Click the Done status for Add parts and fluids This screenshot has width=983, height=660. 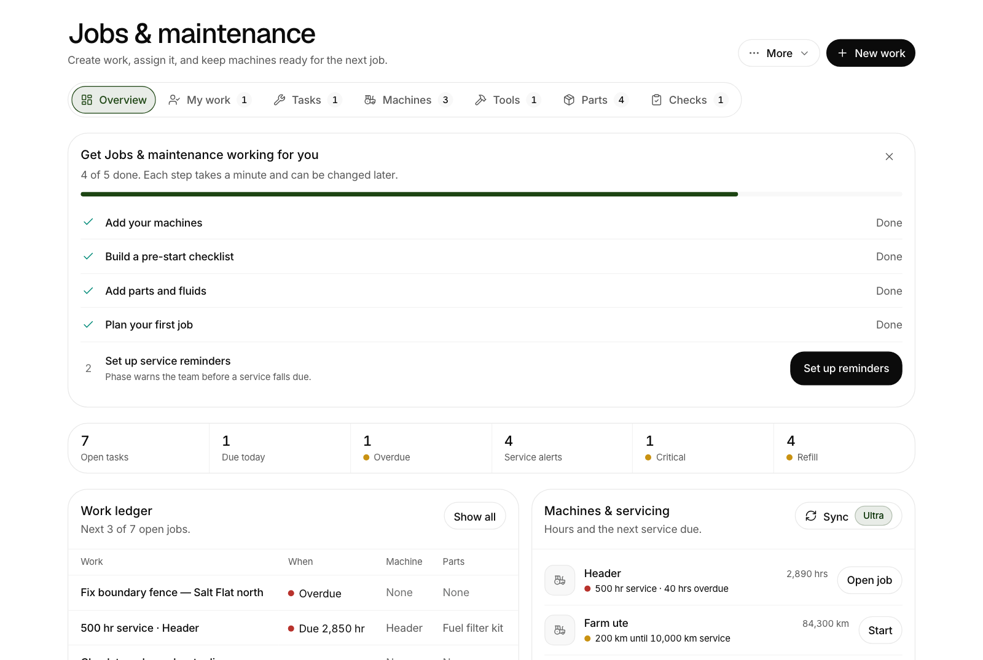(x=889, y=291)
